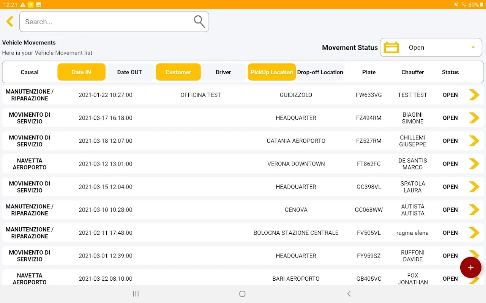
Task: Click into the Search text field
Action: pyautogui.click(x=106, y=22)
